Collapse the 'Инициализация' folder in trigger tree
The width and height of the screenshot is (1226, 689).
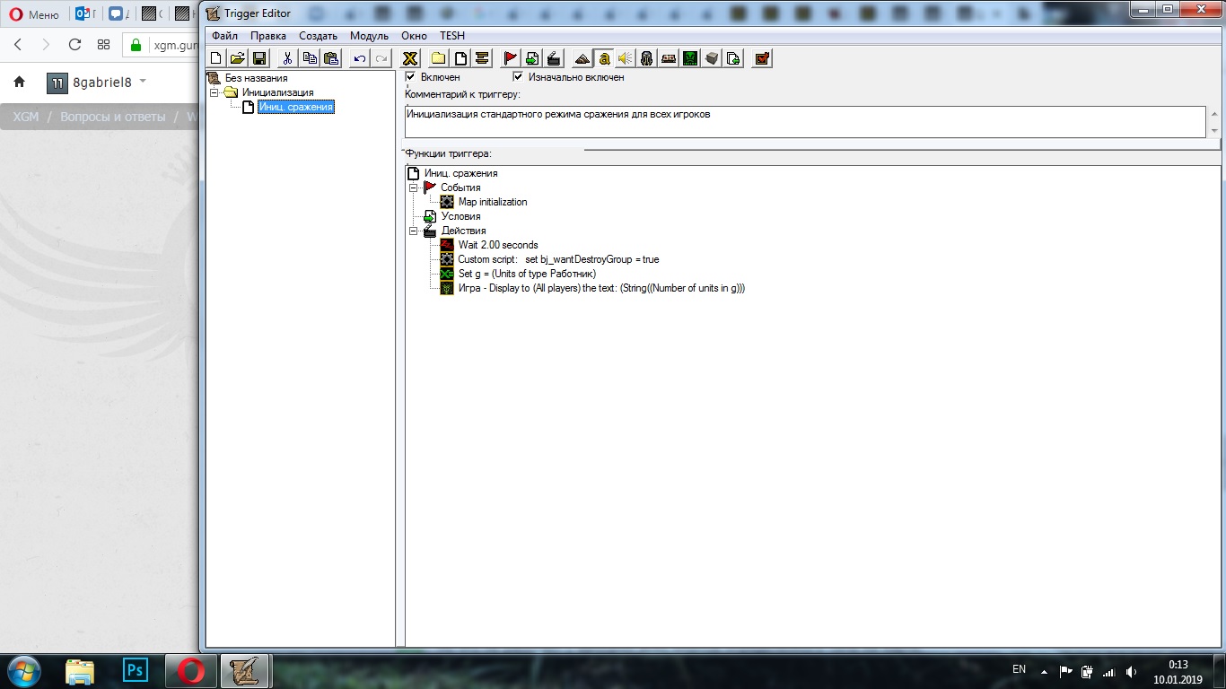tap(215, 92)
